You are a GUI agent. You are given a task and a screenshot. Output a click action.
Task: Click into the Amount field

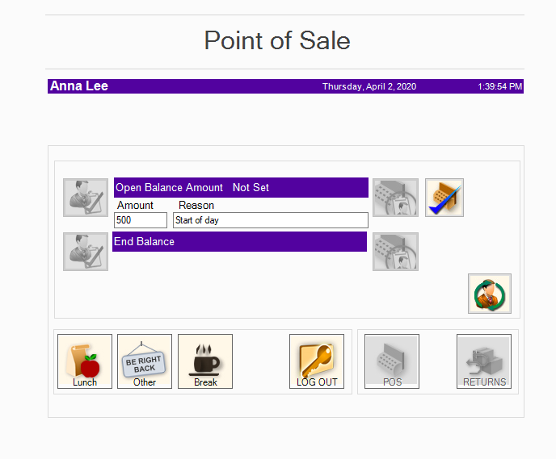pyautogui.click(x=141, y=220)
